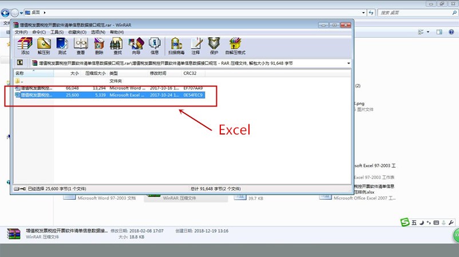Click the Explorer help question mark icon

coord(451,32)
